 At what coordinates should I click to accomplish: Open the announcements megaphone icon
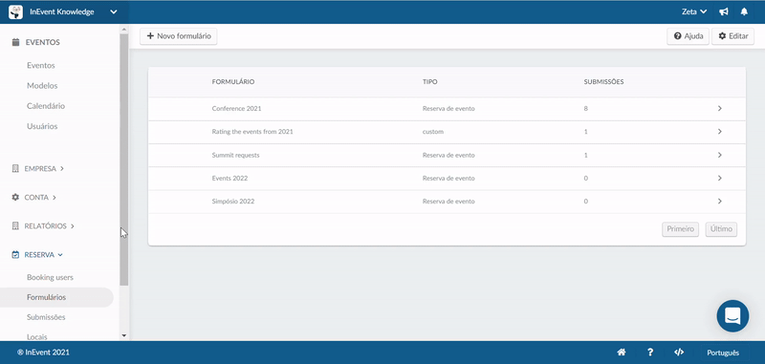724,12
